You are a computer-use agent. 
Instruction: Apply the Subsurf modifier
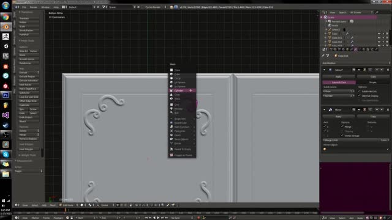[339, 77]
